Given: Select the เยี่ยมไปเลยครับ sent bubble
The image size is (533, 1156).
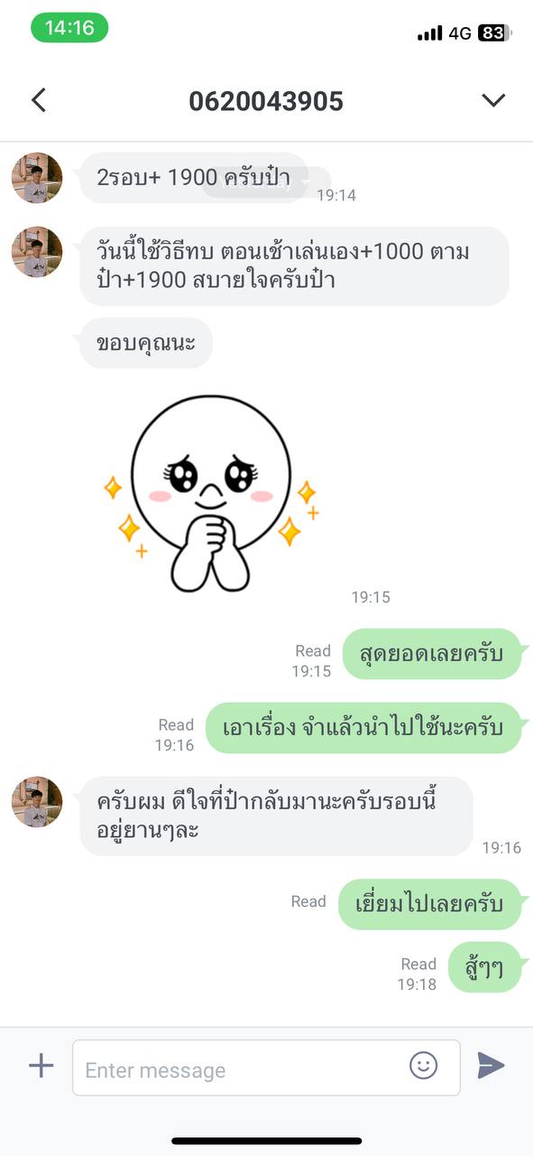Looking at the screenshot, I should point(430,904).
